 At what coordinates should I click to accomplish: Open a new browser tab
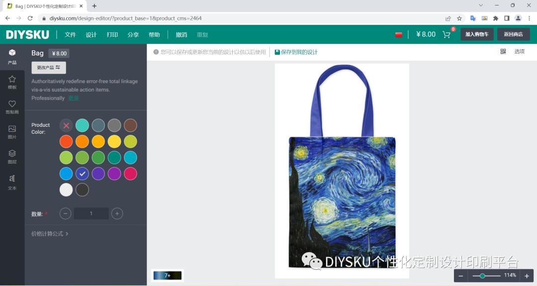coord(94,6)
